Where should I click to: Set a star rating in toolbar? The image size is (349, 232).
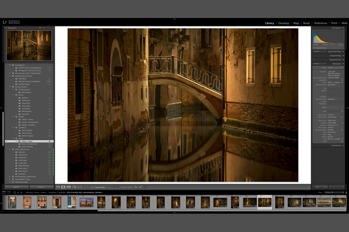(x=126, y=187)
